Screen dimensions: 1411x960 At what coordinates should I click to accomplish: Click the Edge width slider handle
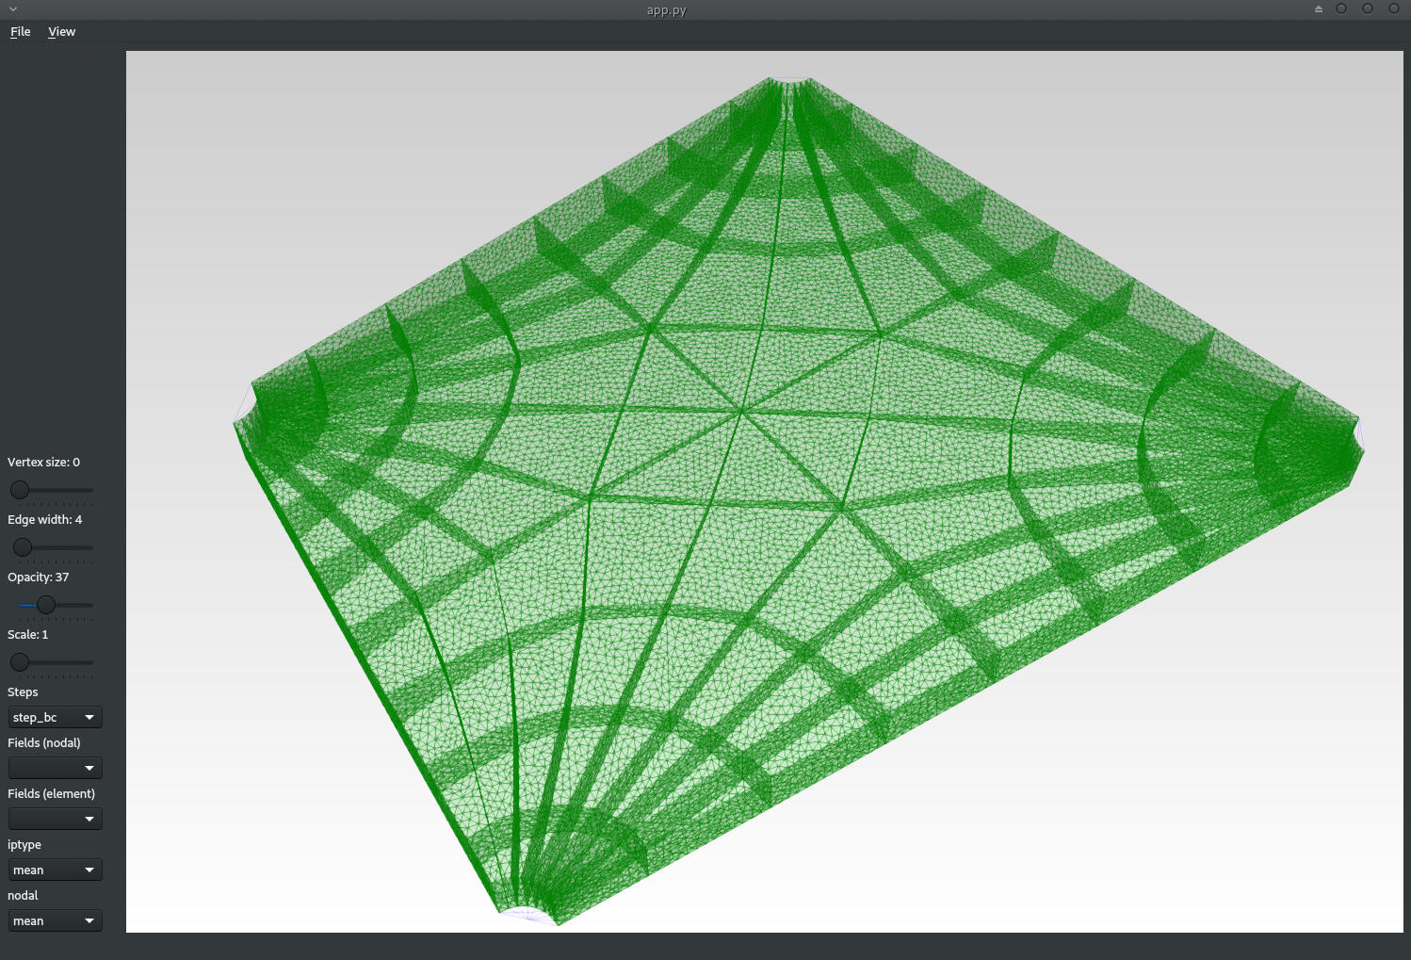pyautogui.click(x=23, y=547)
